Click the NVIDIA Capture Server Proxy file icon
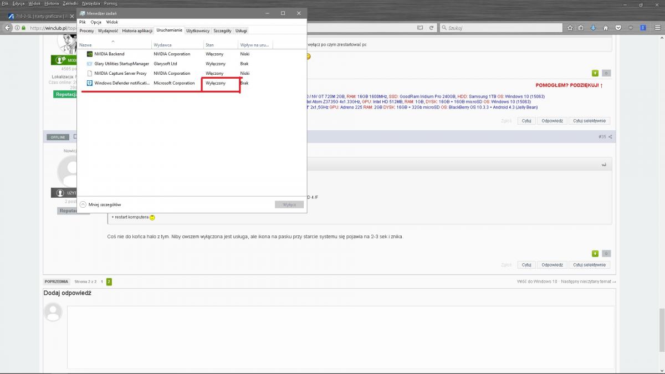The image size is (665, 374). click(x=89, y=73)
